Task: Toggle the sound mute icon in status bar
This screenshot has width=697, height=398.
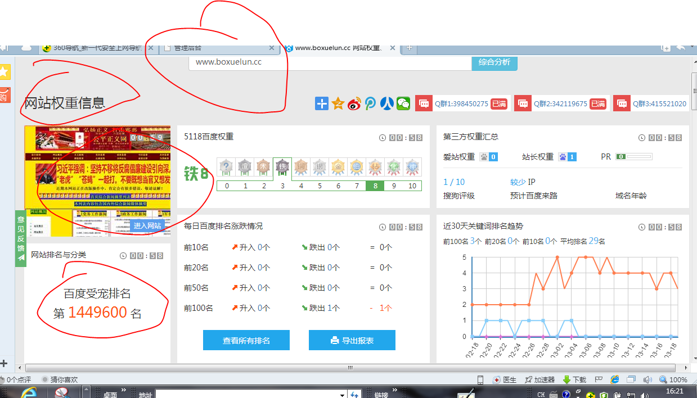Action: tap(648, 379)
